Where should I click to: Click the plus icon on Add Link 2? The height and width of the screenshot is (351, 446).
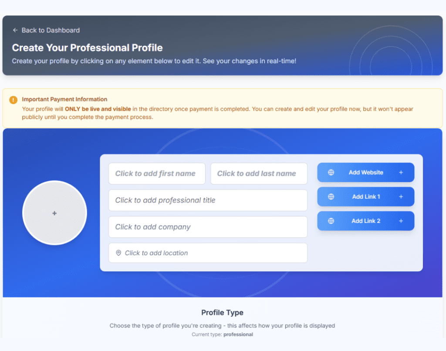(401, 221)
